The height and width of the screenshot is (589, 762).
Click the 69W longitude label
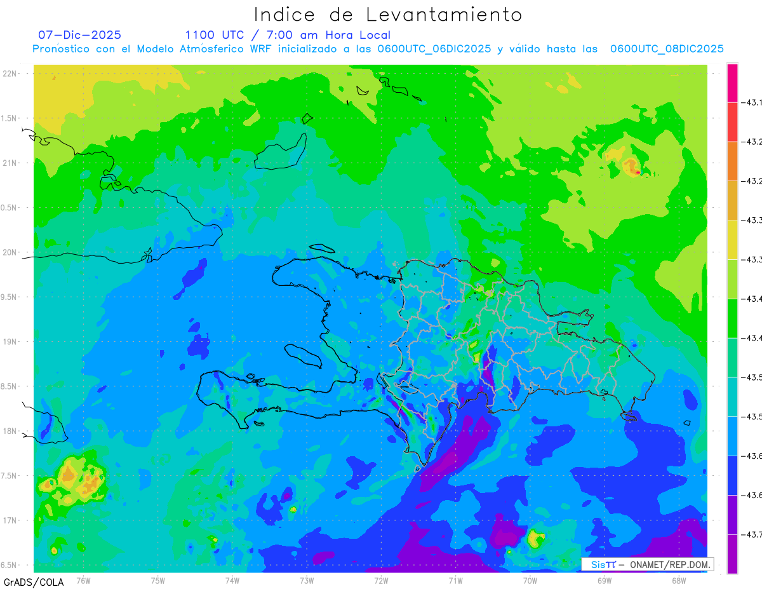pos(605,580)
